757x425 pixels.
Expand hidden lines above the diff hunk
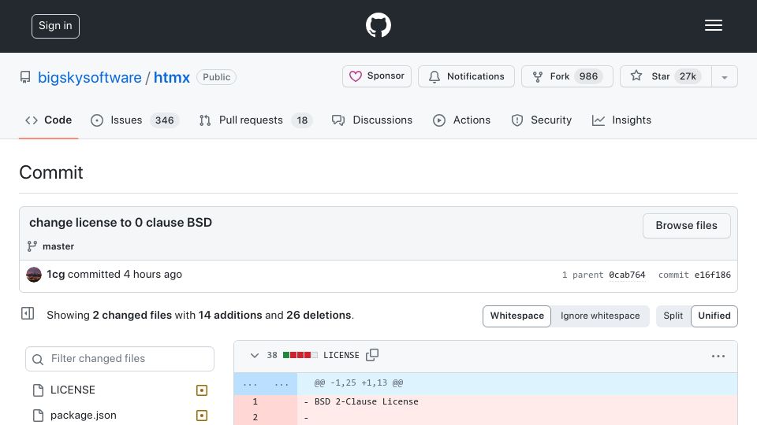[x=266, y=383]
